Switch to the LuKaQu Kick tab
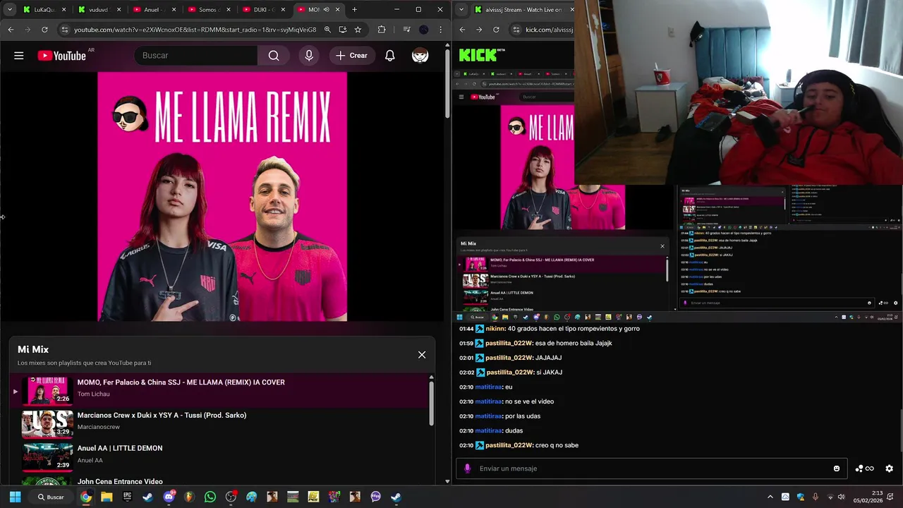 45,10
